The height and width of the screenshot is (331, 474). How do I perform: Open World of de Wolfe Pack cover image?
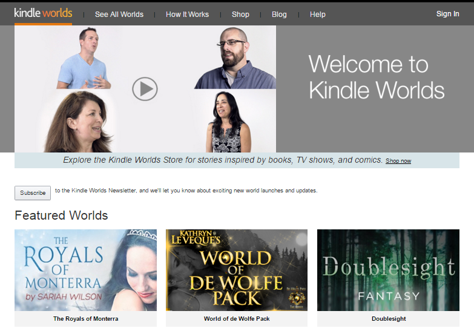click(237, 270)
